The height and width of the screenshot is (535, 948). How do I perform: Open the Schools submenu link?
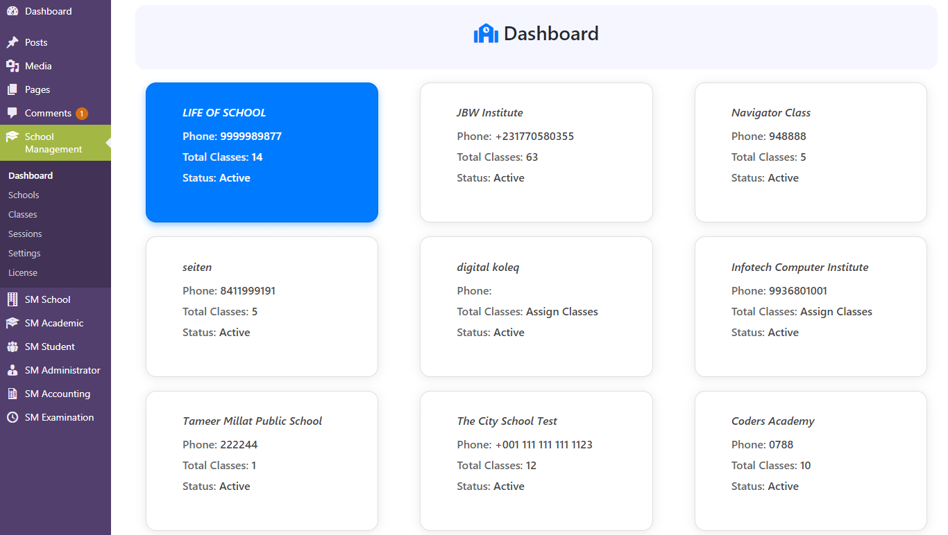[24, 195]
